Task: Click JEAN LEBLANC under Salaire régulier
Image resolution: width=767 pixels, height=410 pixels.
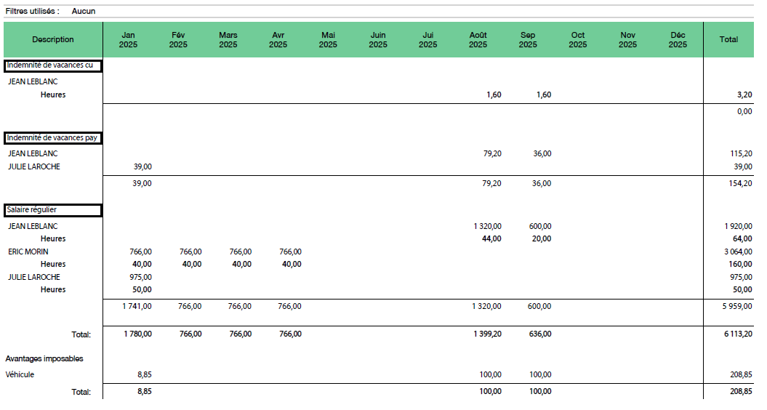Action: click(x=33, y=226)
